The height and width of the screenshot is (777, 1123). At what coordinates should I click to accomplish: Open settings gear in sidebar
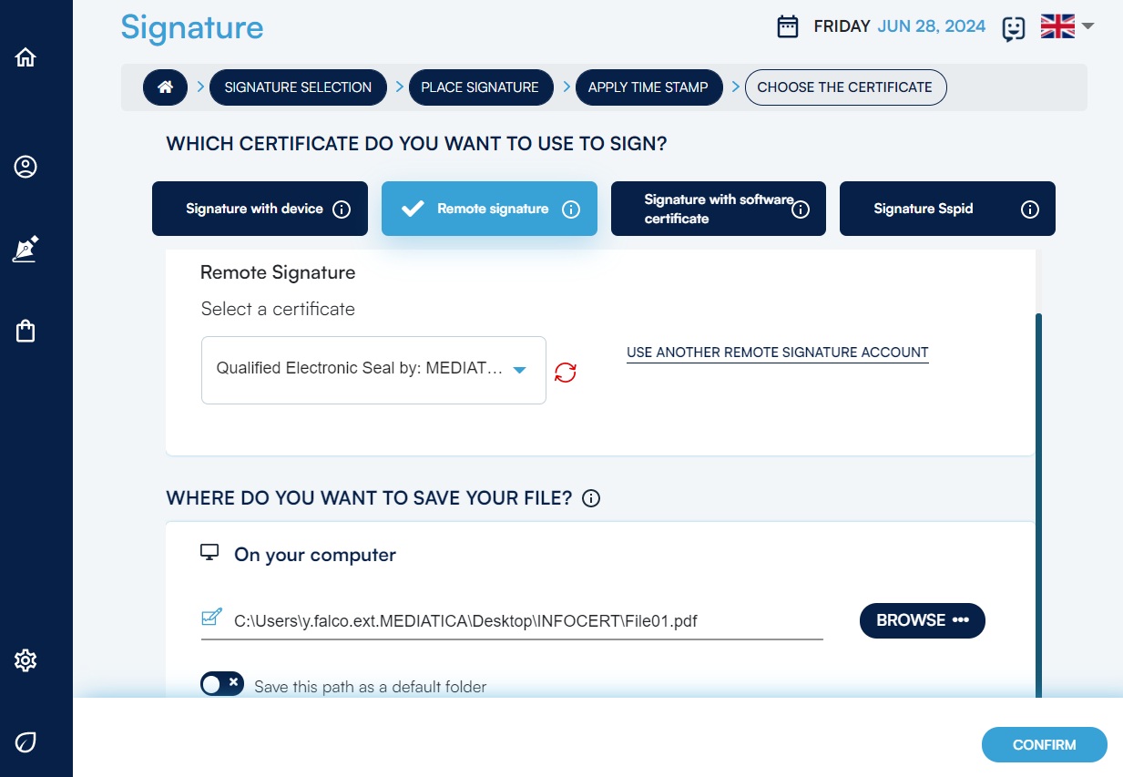click(26, 660)
